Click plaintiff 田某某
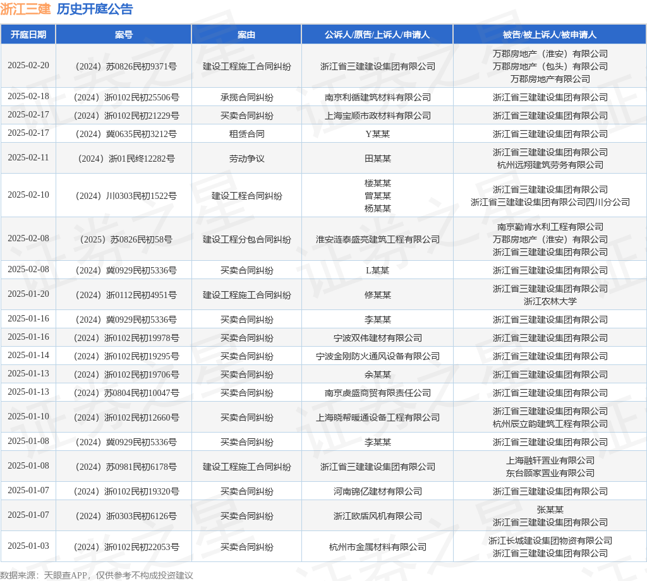The width and height of the screenshot is (647, 581). point(378,159)
